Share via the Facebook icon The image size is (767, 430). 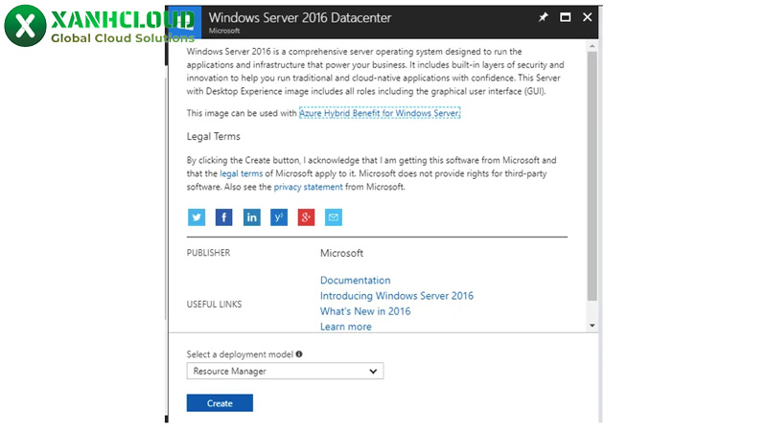pyautogui.click(x=223, y=217)
